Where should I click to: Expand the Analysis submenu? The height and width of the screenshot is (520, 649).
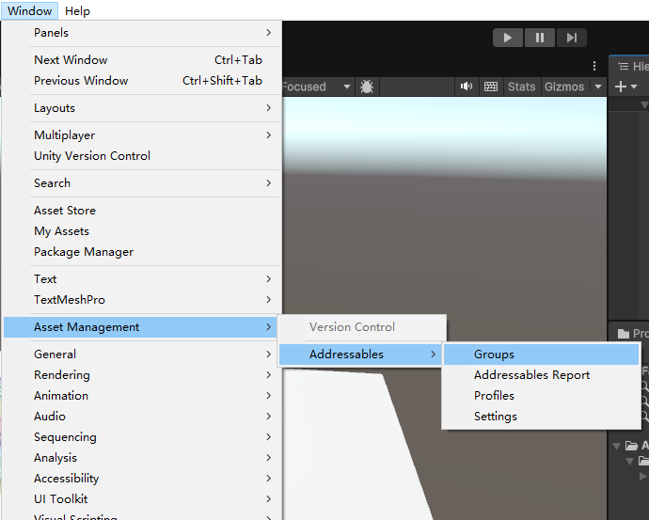141,458
